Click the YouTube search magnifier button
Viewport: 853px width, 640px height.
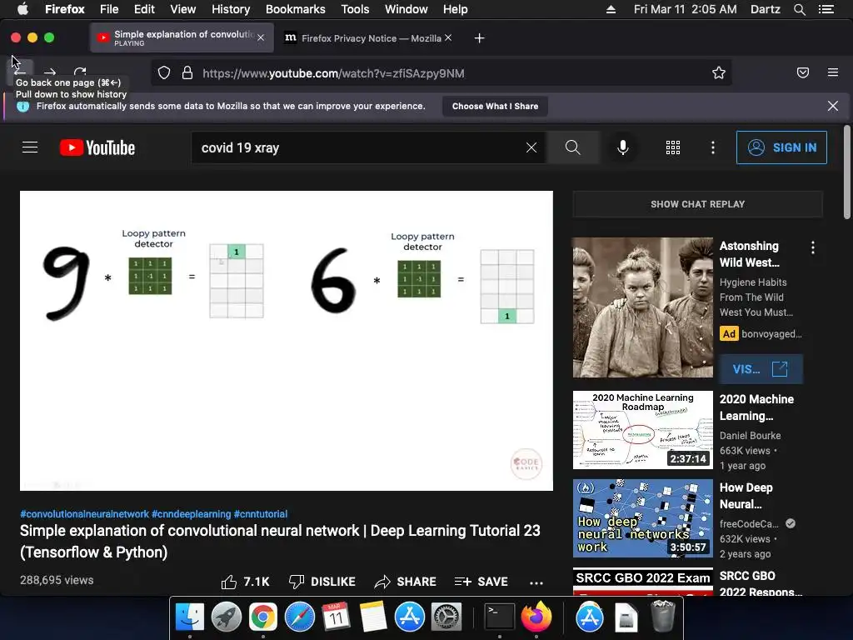pyautogui.click(x=572, y=147)
